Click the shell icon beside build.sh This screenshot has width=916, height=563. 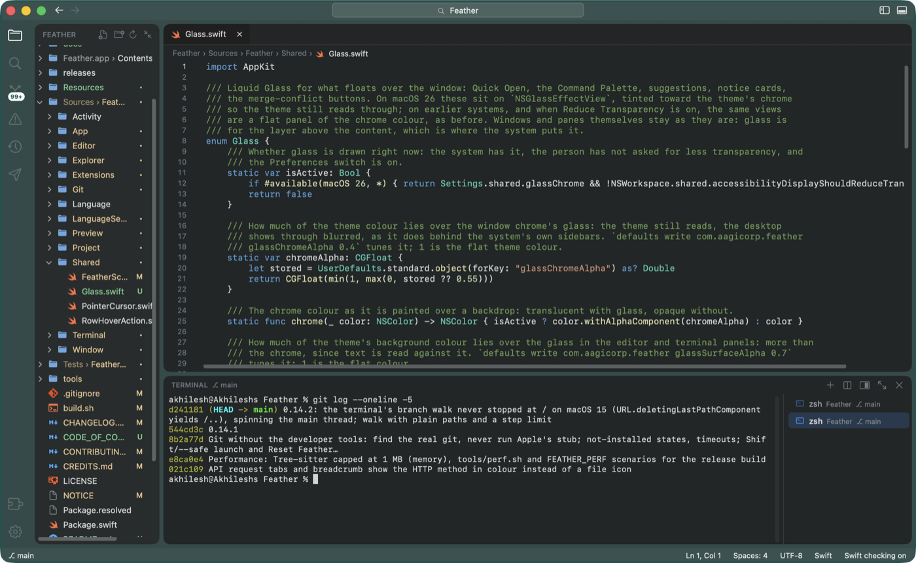(54, 408)
